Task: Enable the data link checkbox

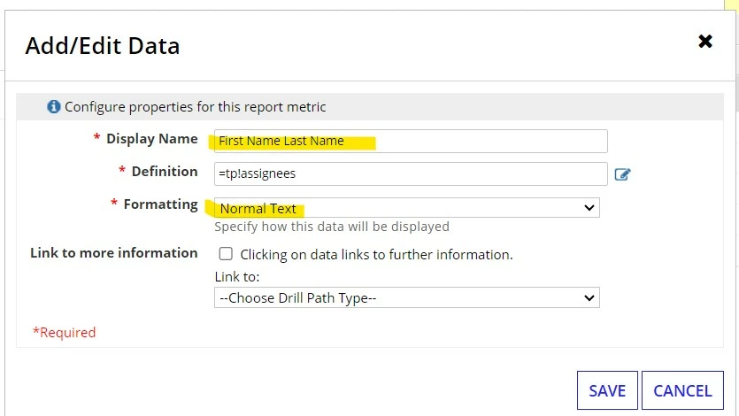Action: (226, 253)
